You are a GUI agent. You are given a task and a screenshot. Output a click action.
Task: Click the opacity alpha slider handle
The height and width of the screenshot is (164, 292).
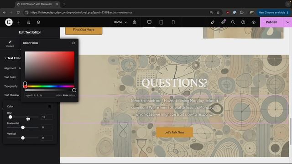click(x=74, y=90)
